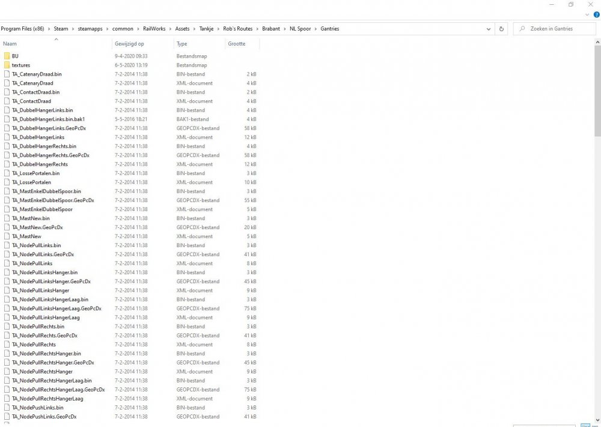Click the vertical scrollbar down arrow
Screen dimensions: 601x427
point(597,420)
